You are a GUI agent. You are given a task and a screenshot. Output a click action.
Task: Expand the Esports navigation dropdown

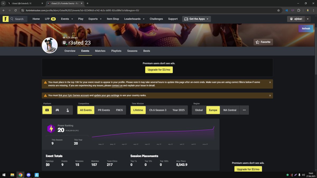click(95, 19)
